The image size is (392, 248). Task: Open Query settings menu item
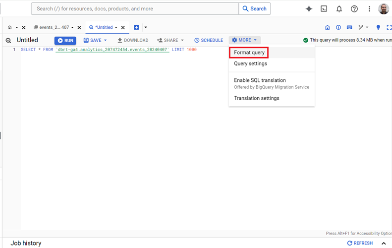pos(272,63)
